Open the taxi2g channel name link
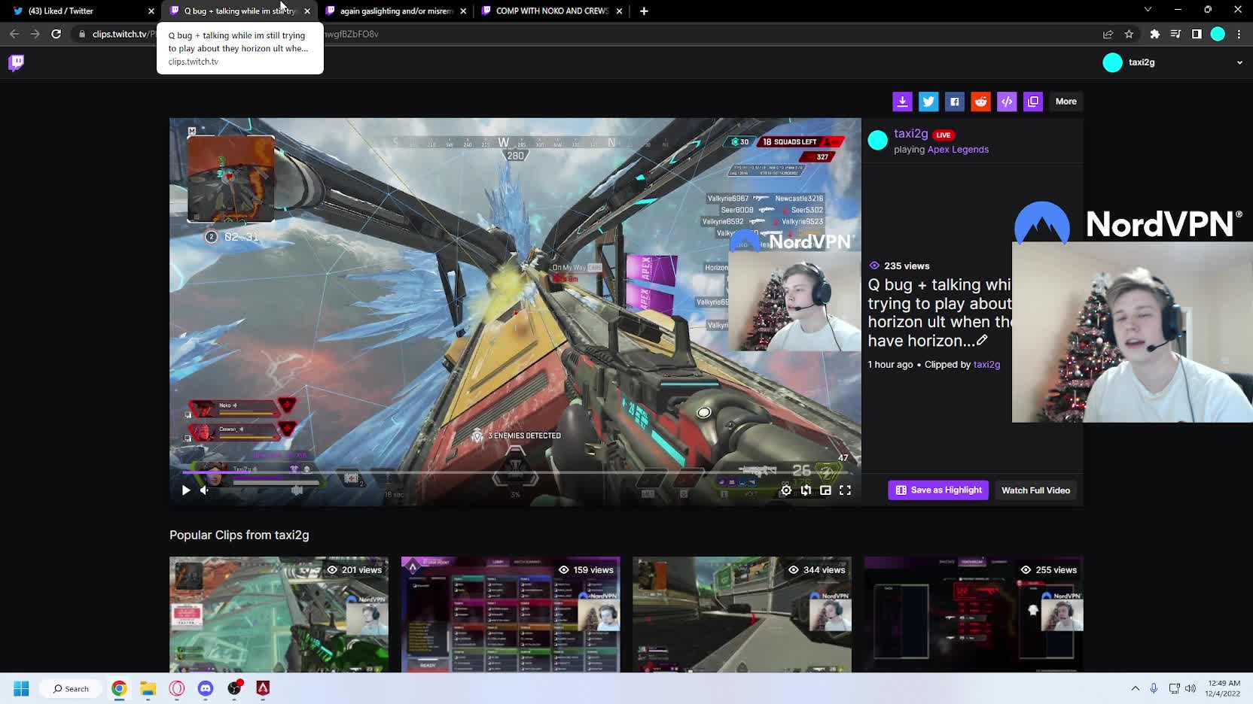The width and height of the screenshot is (1253, 704). pyautogui.click(x=910, y=134)
